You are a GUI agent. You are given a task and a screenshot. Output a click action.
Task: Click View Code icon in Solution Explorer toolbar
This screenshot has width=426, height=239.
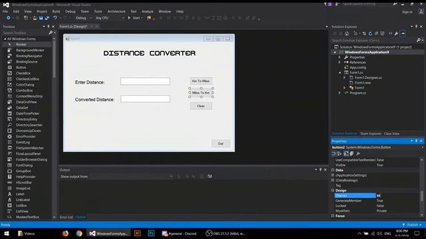[x=390, y=34]
